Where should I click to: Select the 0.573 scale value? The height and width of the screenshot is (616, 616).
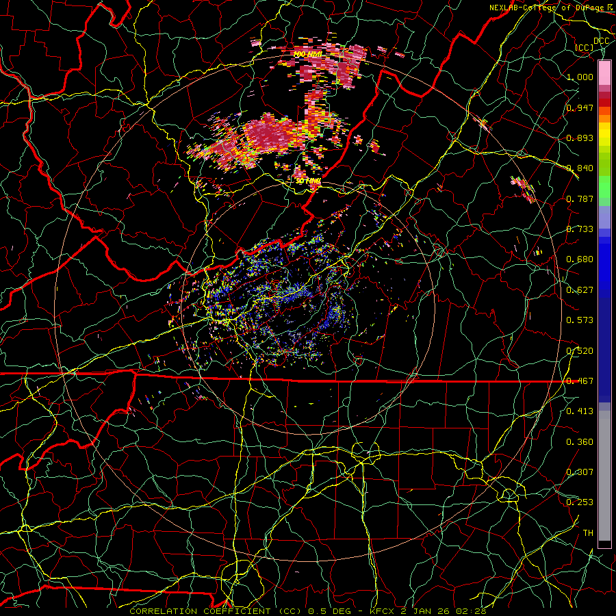coord(580,320)
